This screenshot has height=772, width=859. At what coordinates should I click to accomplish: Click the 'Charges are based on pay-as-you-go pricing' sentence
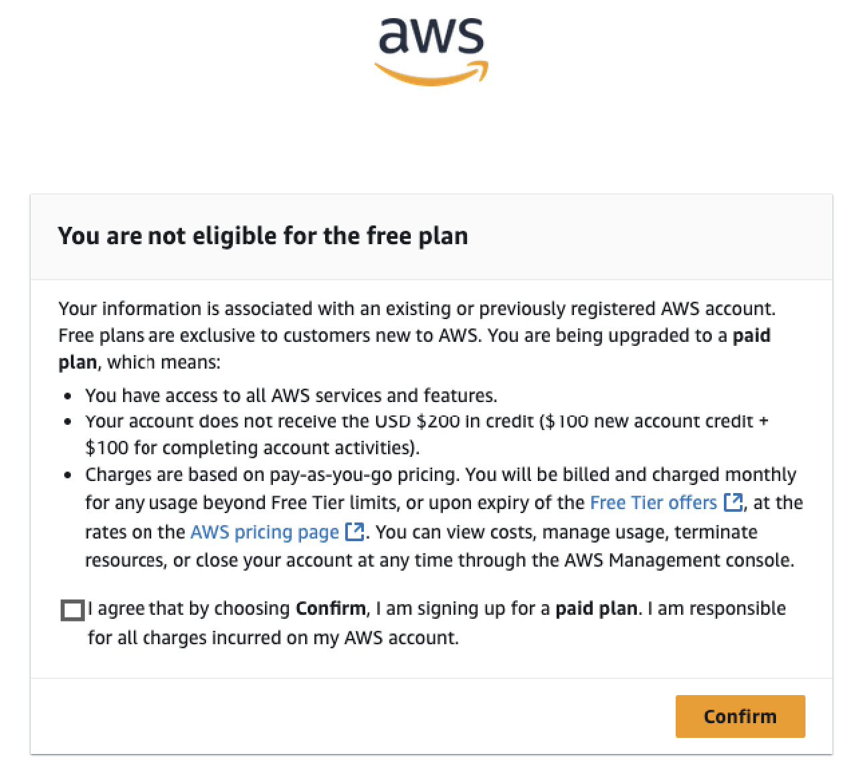click(x=272, y=475)
